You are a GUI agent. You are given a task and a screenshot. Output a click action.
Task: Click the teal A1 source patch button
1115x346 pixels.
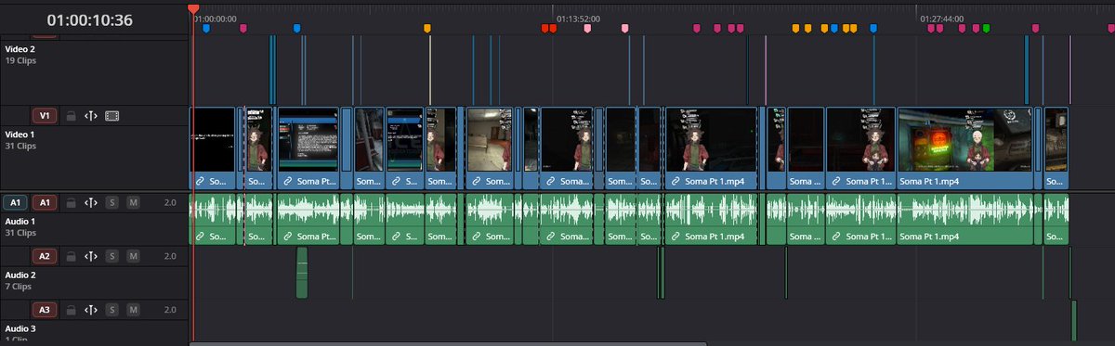pyautogui.click(x=15, y=202)
